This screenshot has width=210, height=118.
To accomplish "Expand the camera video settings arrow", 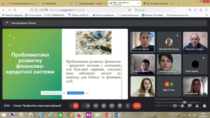I will click(83, 106).
